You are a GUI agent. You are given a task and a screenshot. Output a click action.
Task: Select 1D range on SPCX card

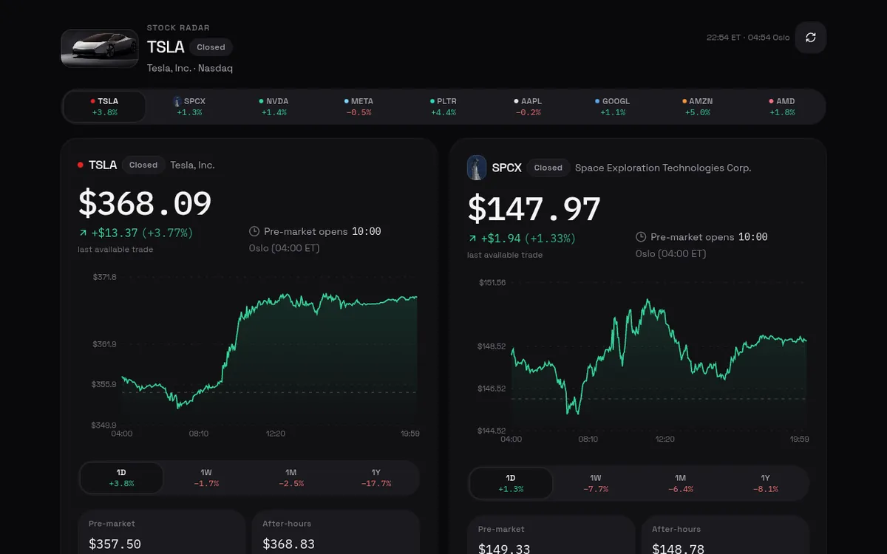(x=511, y=483)
